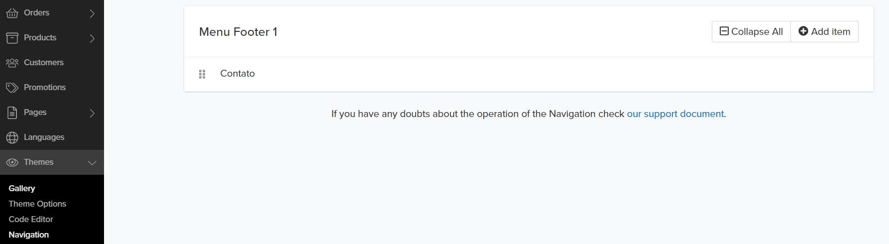Open the Gallery submenu item

click(22, 188)
